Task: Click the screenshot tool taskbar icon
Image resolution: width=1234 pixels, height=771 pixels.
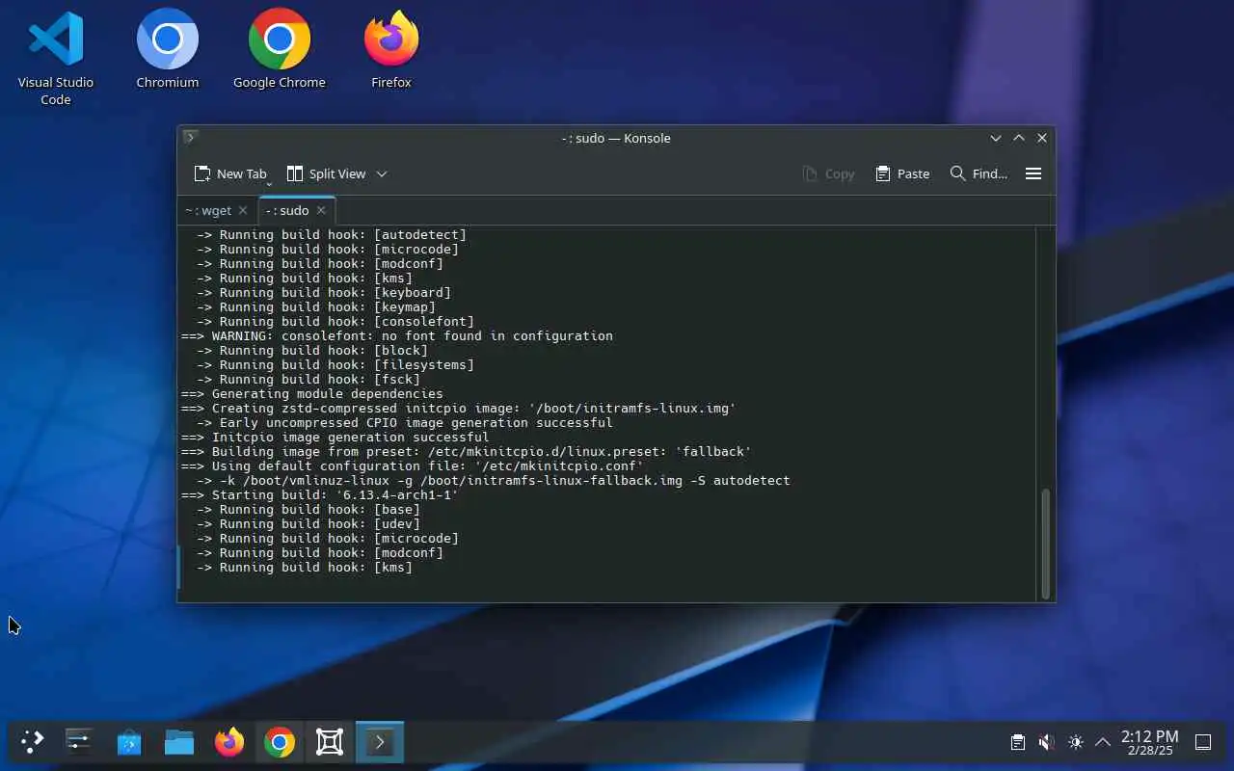Action: point(330,742)
